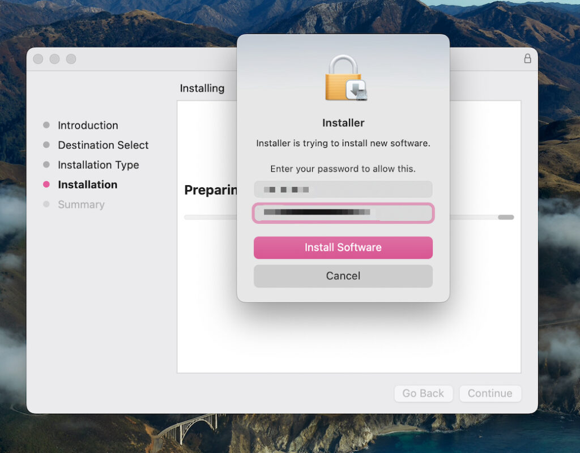Click the Destination Select step bullet
The width and height of the screenshot is (580, 453).
(47, 145)
